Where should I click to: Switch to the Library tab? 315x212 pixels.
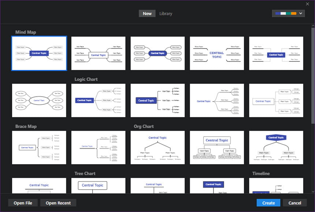[166, 14]
